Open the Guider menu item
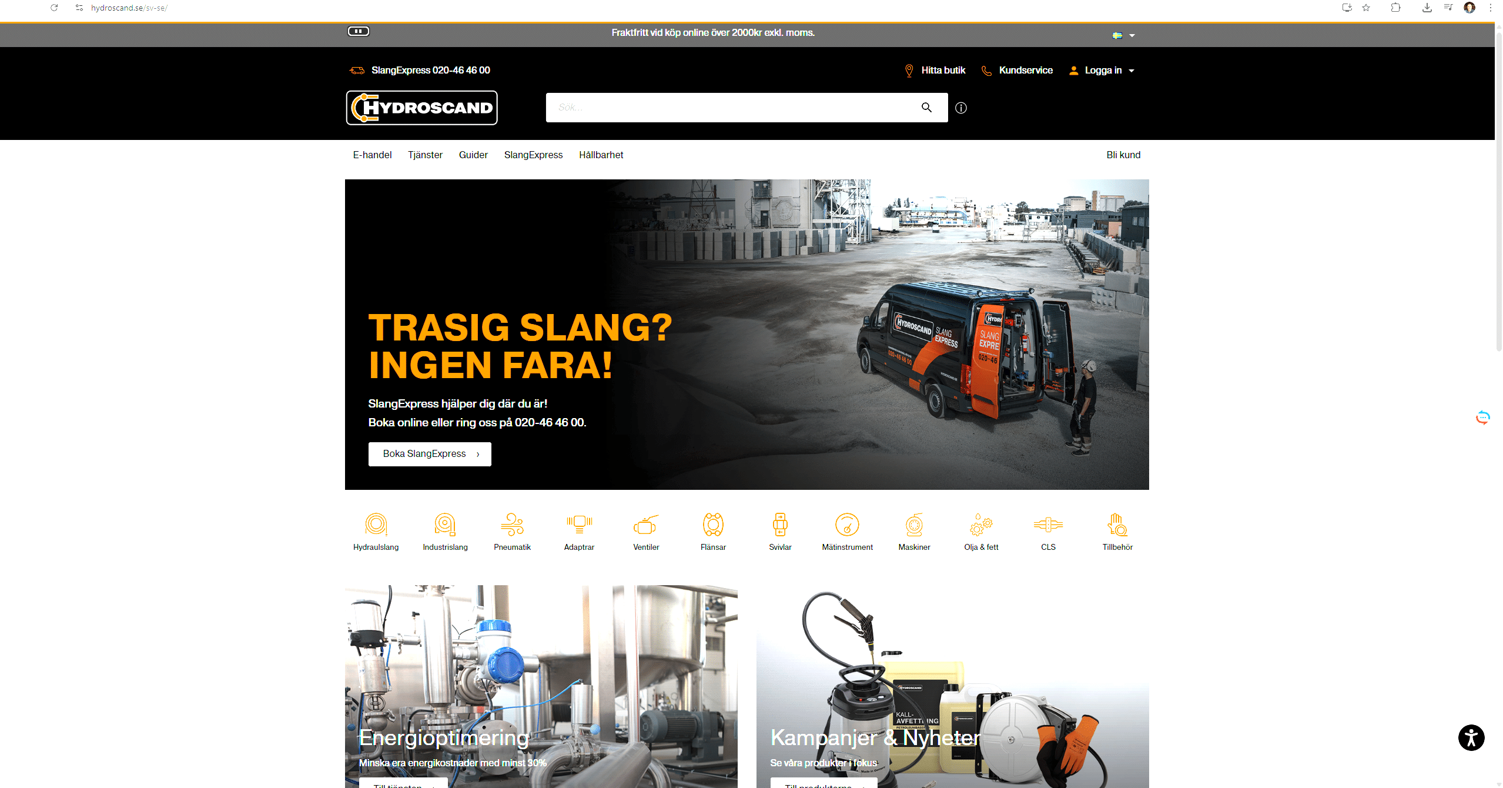Screen dimensions: 1503x788 (x=473, y=155)
